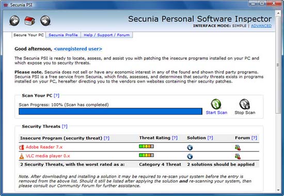Viewport: 284px width, 196px height.
Task: Open the Adobe Reader 7.x solution download icon
Action: [x=190, y=148]
